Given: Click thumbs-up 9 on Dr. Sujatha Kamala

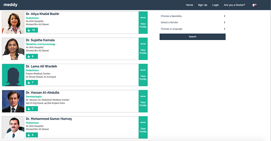Looking at the screenshot, I should pyautogui.click(x=32, y=56).
